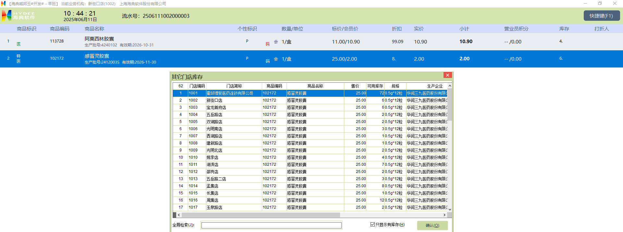Click the 营业员积分 column header

[516, 29]
